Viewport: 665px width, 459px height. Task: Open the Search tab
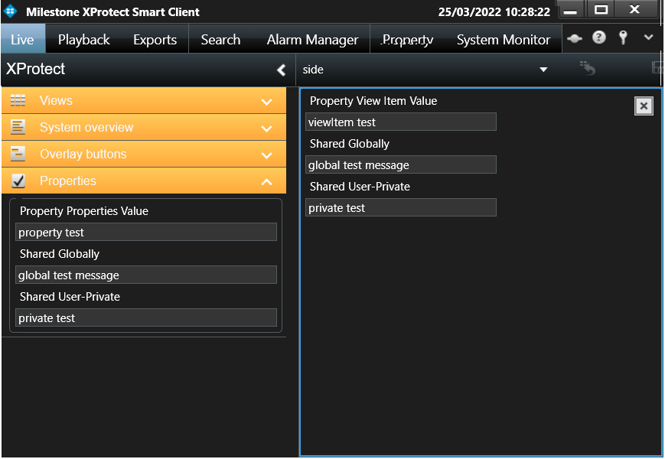[220, 40]
